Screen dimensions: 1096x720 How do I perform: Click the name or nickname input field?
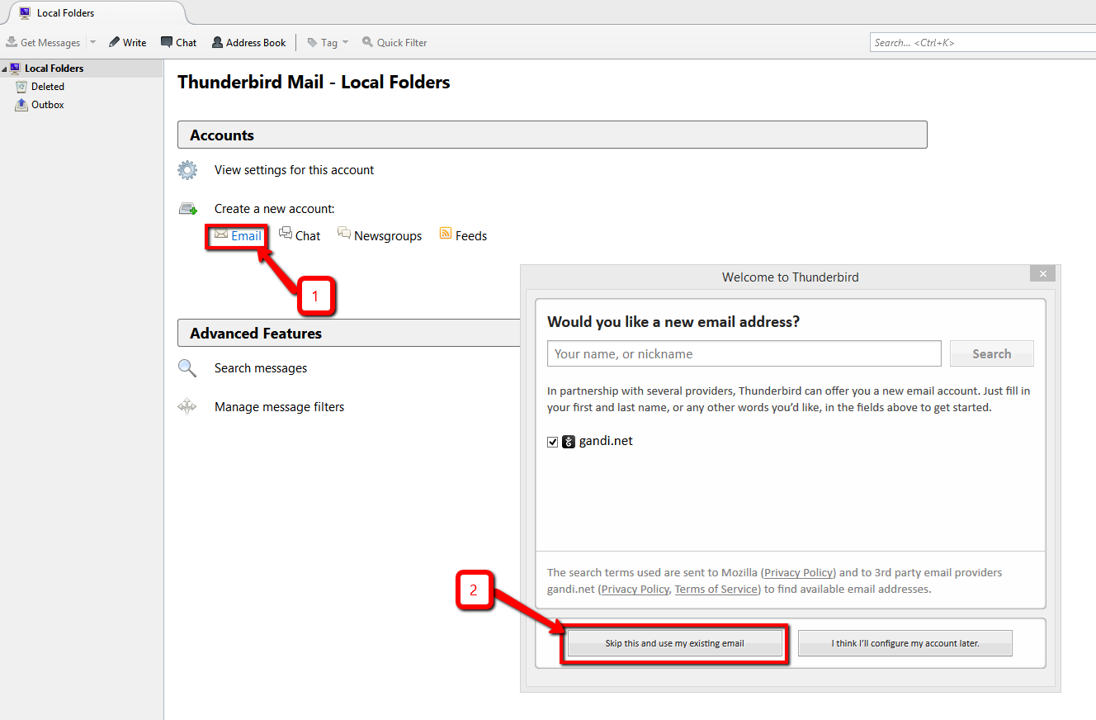click(x=744, y=353)
